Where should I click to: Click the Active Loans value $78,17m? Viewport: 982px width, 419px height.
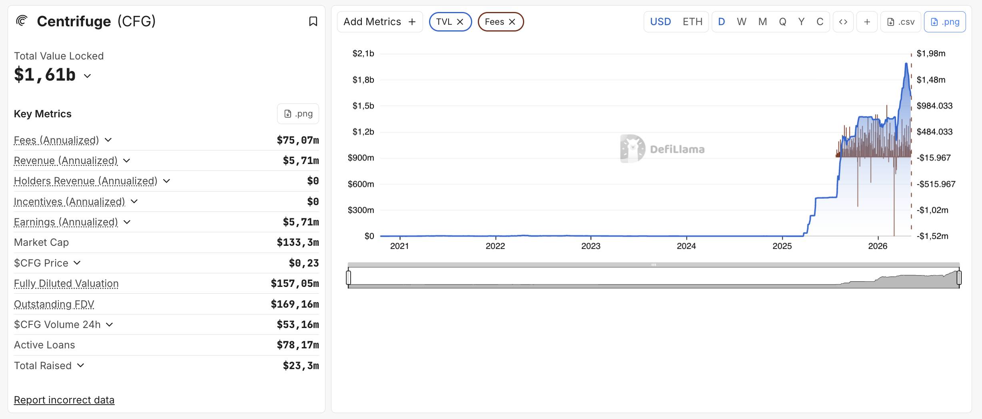pos(298,345)
